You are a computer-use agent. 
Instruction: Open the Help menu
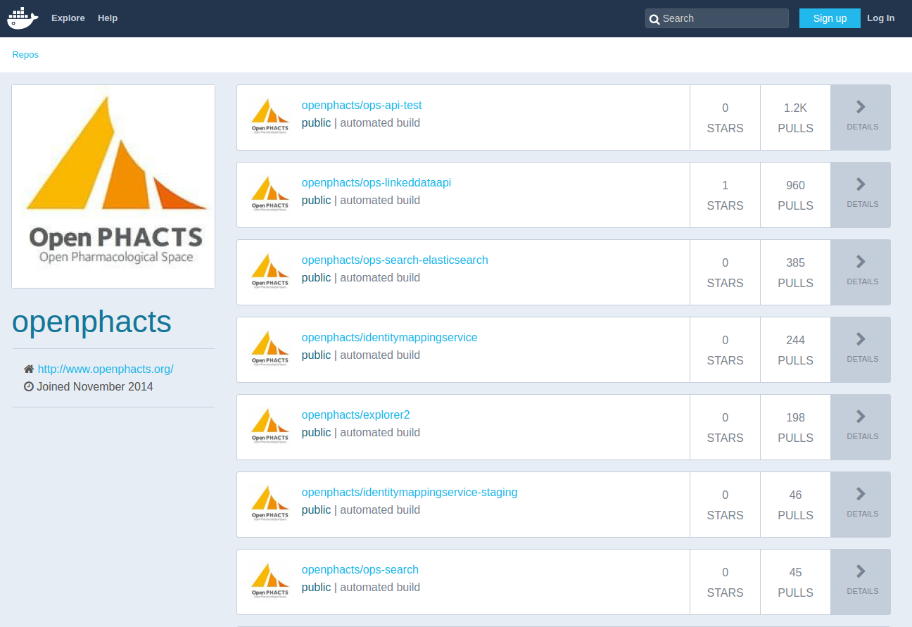click(108, 18)
